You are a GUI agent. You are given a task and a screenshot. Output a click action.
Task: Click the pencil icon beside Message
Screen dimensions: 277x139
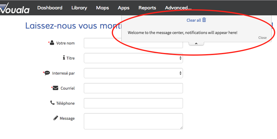coord(56,118)
